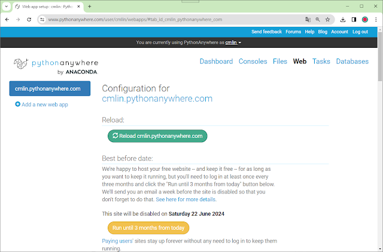Open the zoom magnifier icon in the address bar
The height and width of the screenshot is (252, 383).
[x=318, y=20]
